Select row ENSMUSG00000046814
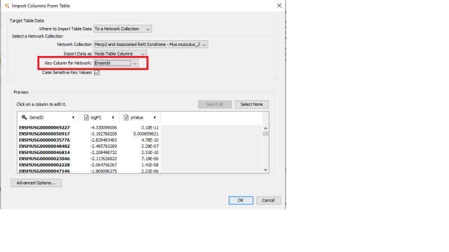 [x=44, y=152]
